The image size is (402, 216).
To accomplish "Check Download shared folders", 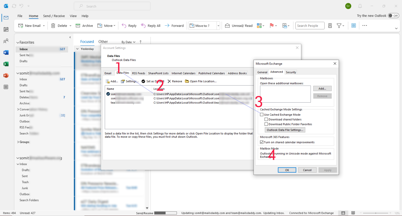I will click(266, 119).
